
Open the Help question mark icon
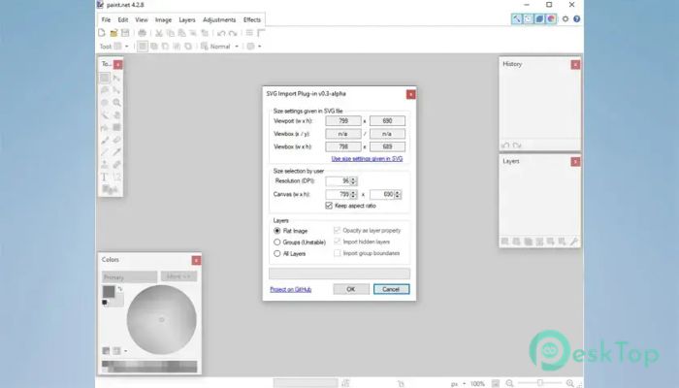point(577,19)
